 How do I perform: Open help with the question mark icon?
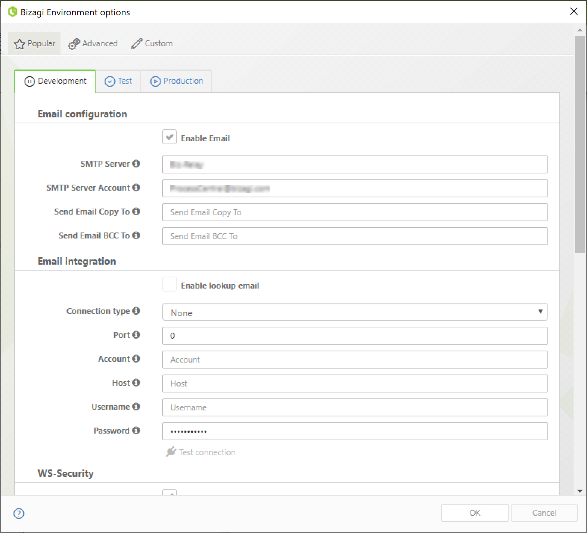click(x=19, y=514)
